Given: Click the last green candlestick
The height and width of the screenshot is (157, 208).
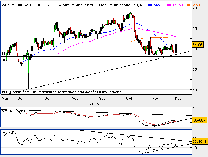Looking at the screenshot, I should point(176,49).
